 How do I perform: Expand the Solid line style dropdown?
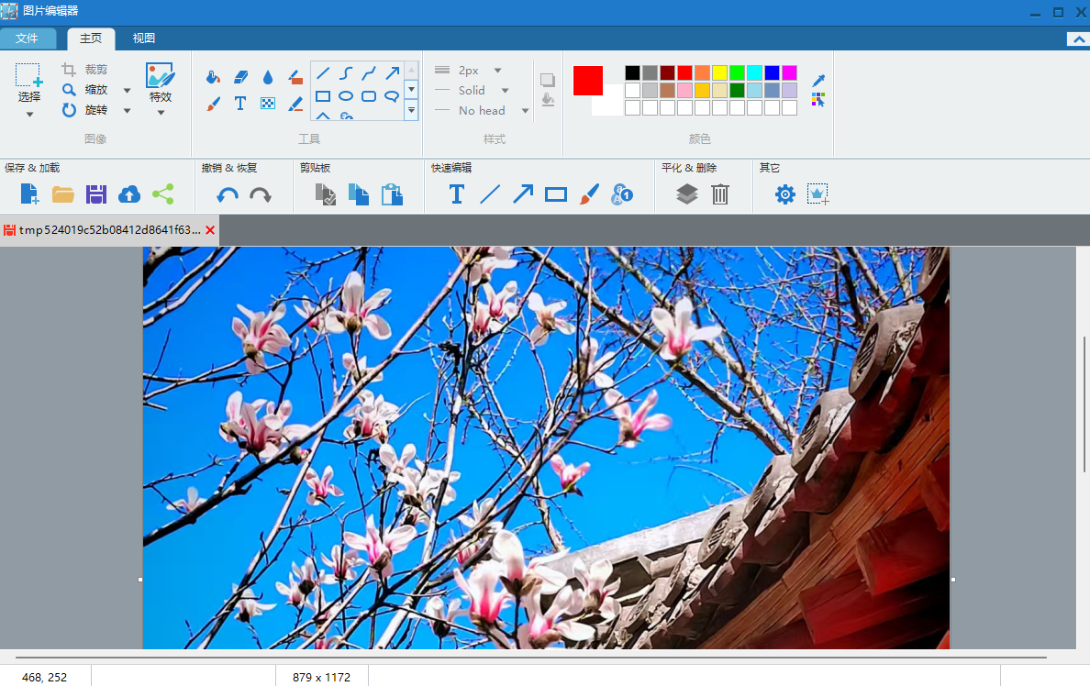505,91
